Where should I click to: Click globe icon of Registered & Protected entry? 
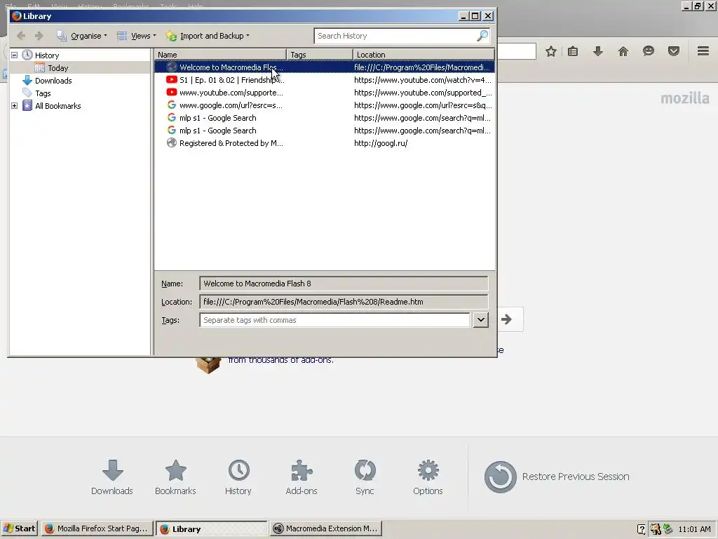click(x=172, y=143)
